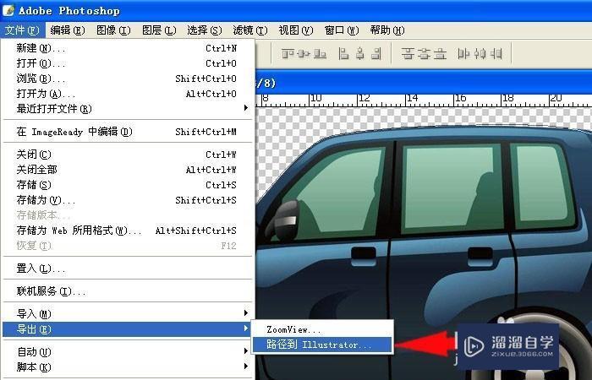Open the 帮助(H) menu

coord(387,30)
